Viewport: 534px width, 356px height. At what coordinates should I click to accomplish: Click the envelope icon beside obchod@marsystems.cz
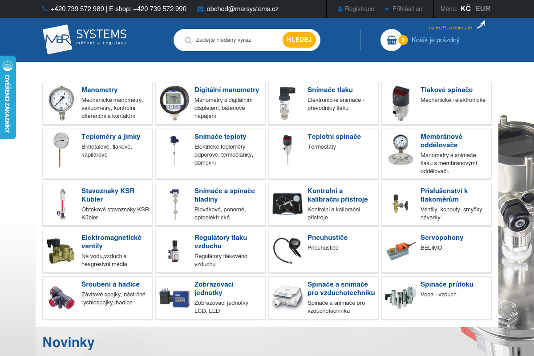click(200, 8)
